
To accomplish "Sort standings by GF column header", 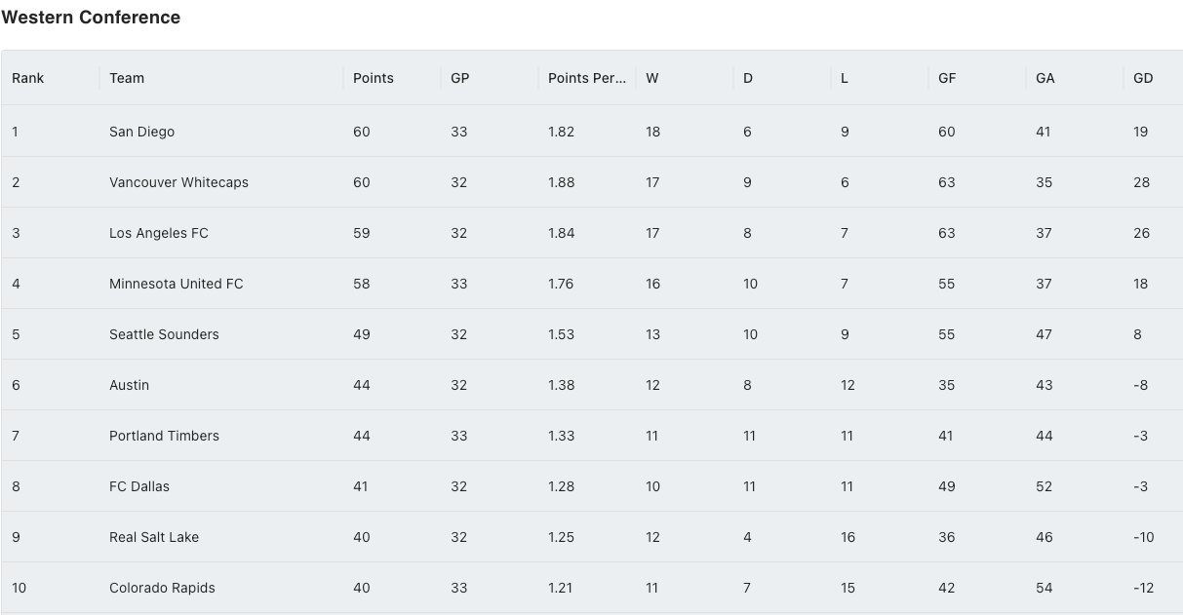I will click(947, 78).
